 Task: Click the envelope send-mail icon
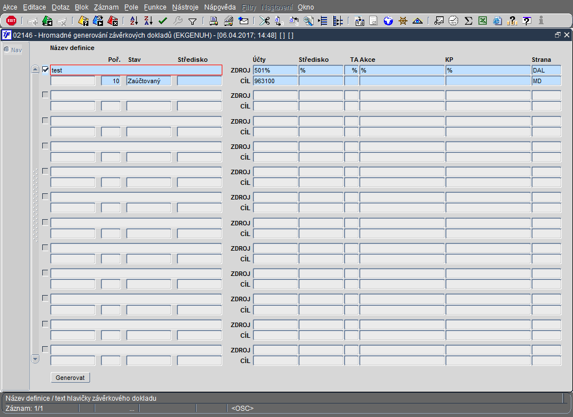point(243,21)
